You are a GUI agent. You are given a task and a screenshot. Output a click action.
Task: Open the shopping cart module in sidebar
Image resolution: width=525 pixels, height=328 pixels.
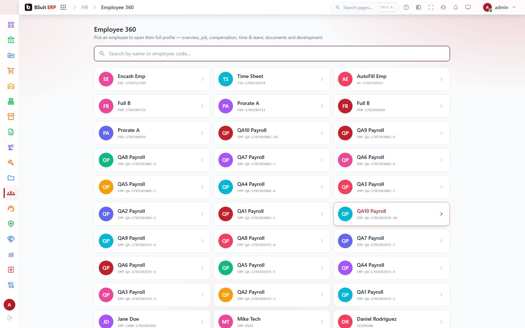click(x=11, y=71)
